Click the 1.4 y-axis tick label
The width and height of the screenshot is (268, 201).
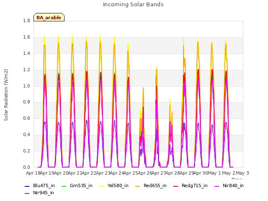click(26, 54)
